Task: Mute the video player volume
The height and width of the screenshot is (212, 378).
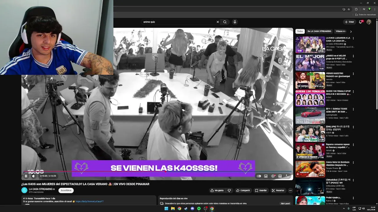Action: (x=33, y=176)
